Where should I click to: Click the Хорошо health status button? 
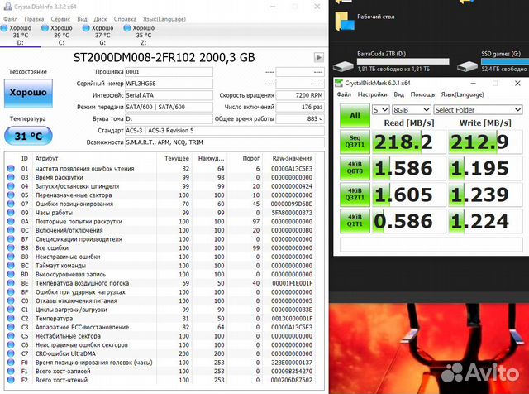pyautogui.click(x=28, y=94)
